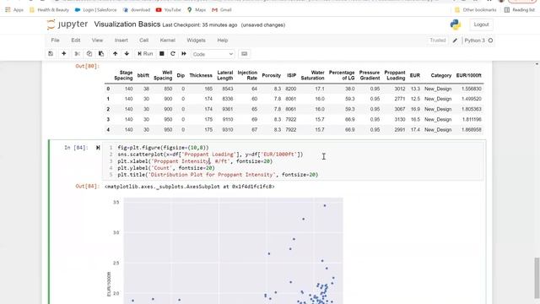Click the Injection Rate column header
The width and height of the screenshot is (540, 304).
247,75
